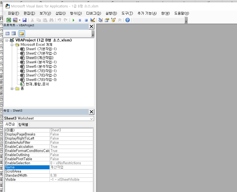
Task: Click the StandardWidth value 8.38
Action: pos(71,176)
